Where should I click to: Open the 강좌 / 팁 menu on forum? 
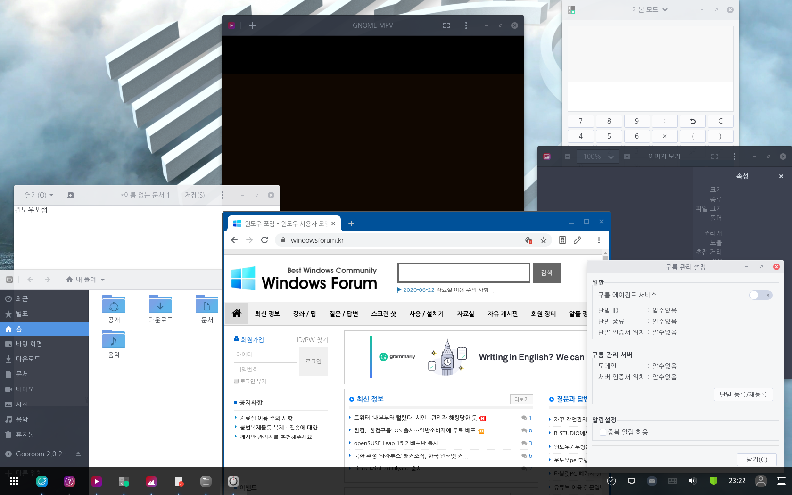[x=305, y=313]
